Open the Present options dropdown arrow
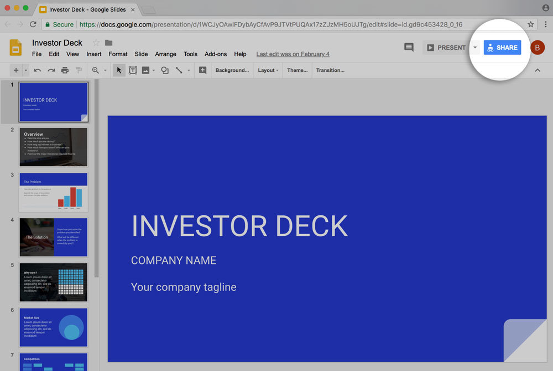The height and width of the screenshot is (371, 553). 475,47
